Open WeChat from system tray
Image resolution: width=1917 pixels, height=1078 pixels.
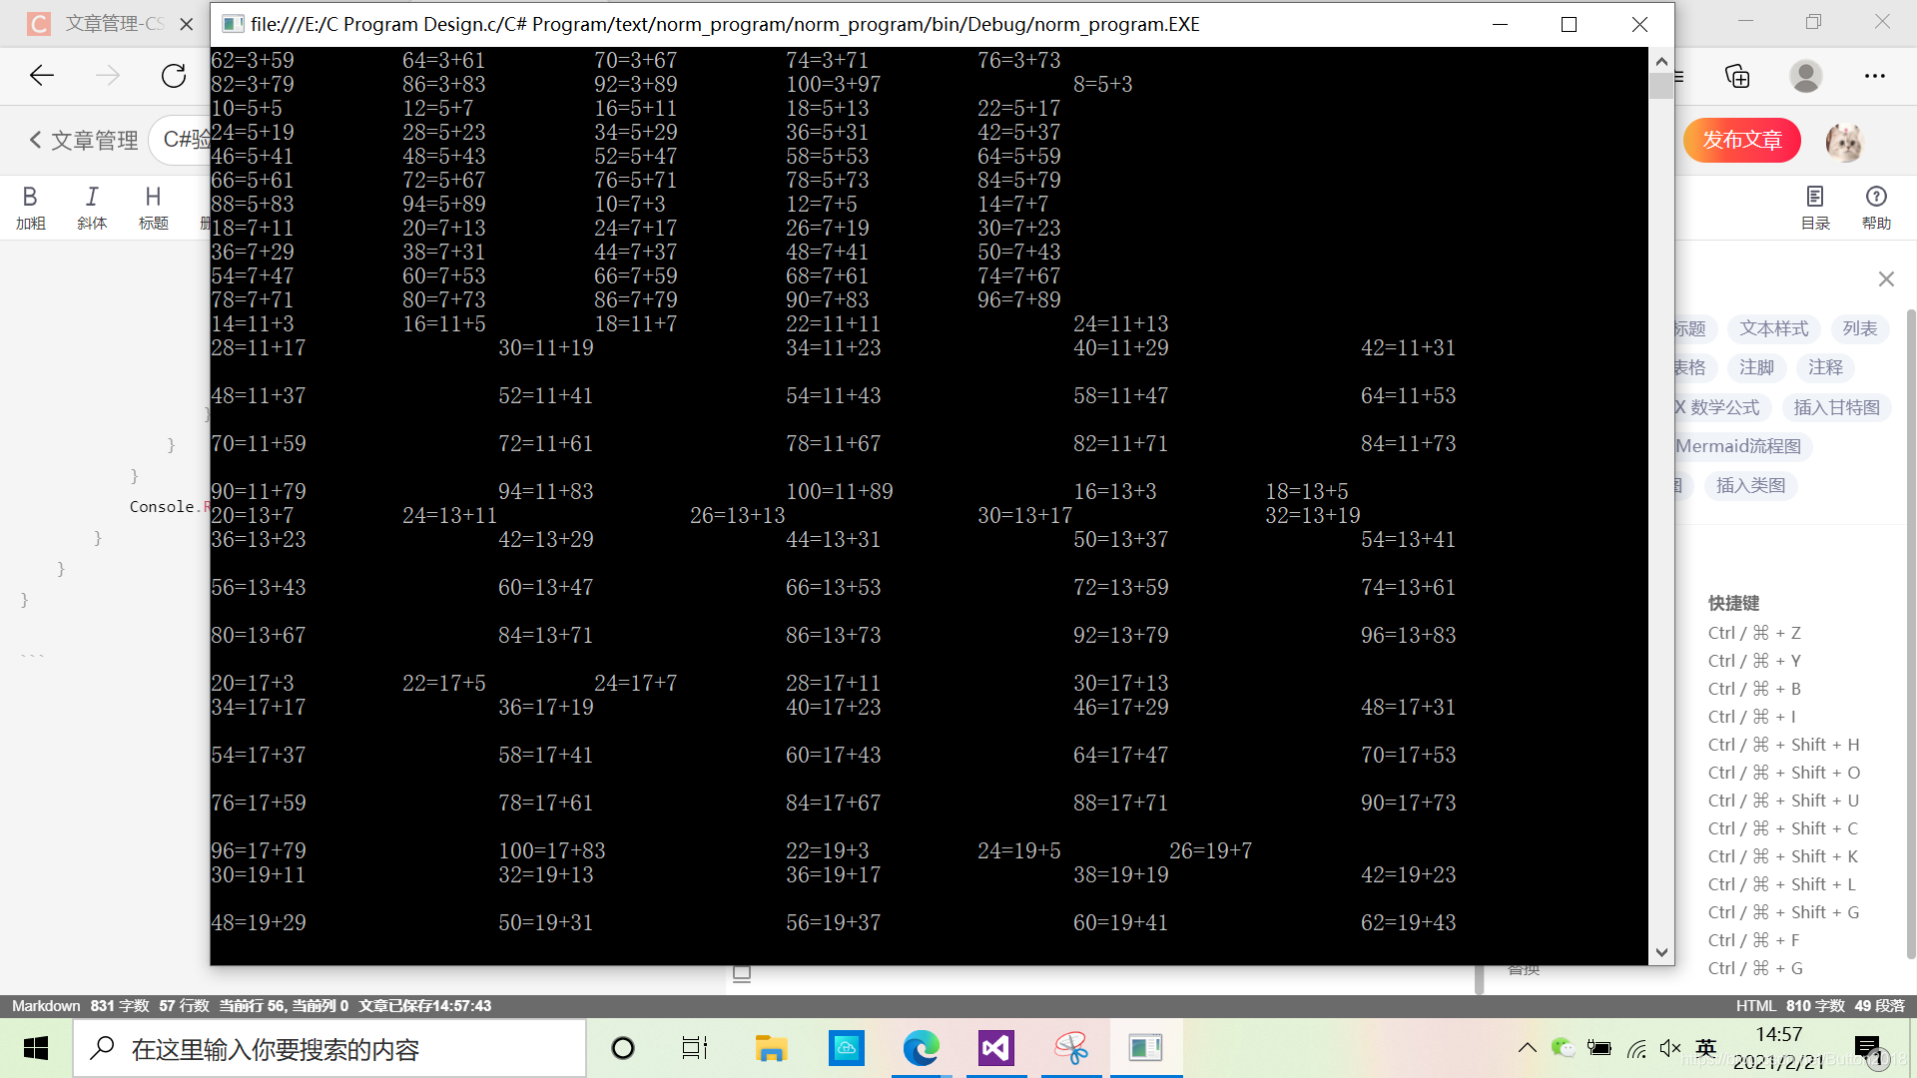[x=1563, y=1048]
